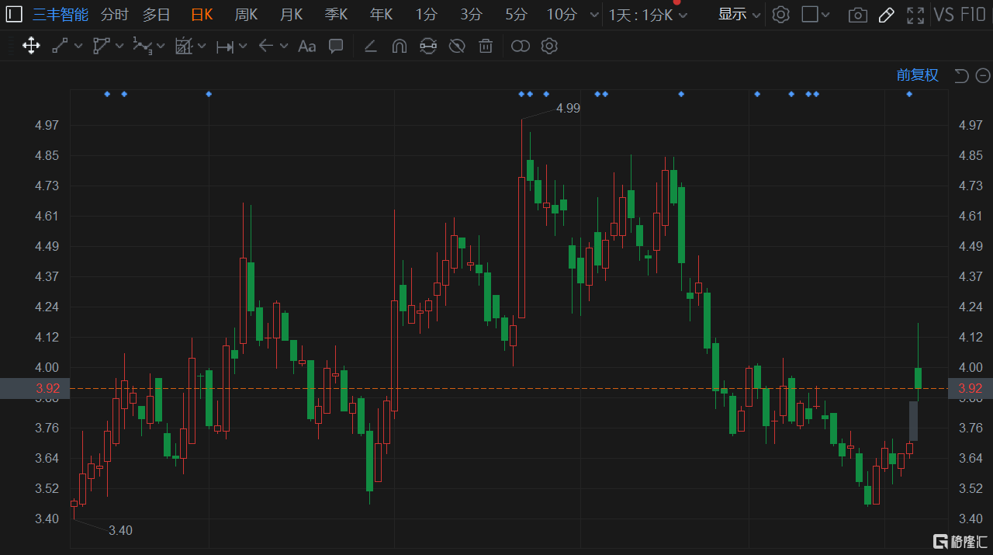Viewport: 993px width, 555px height.
Task: Click the 4.24 label on right price axis
Action: pos(971,307)
